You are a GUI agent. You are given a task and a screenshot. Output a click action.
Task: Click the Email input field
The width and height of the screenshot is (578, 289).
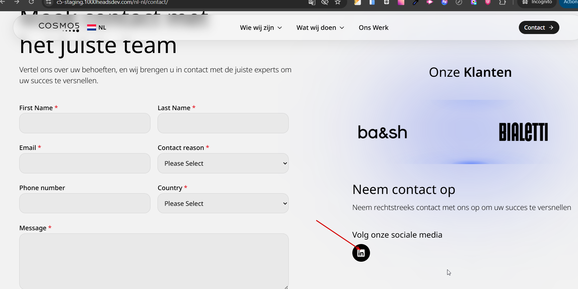(85, 163)
